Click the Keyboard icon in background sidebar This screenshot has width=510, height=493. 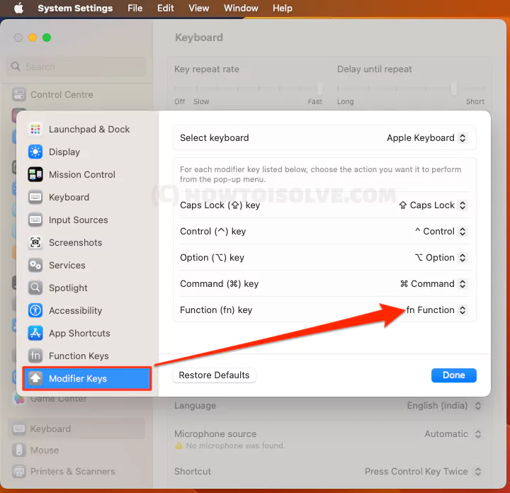(x=18, y=429)
